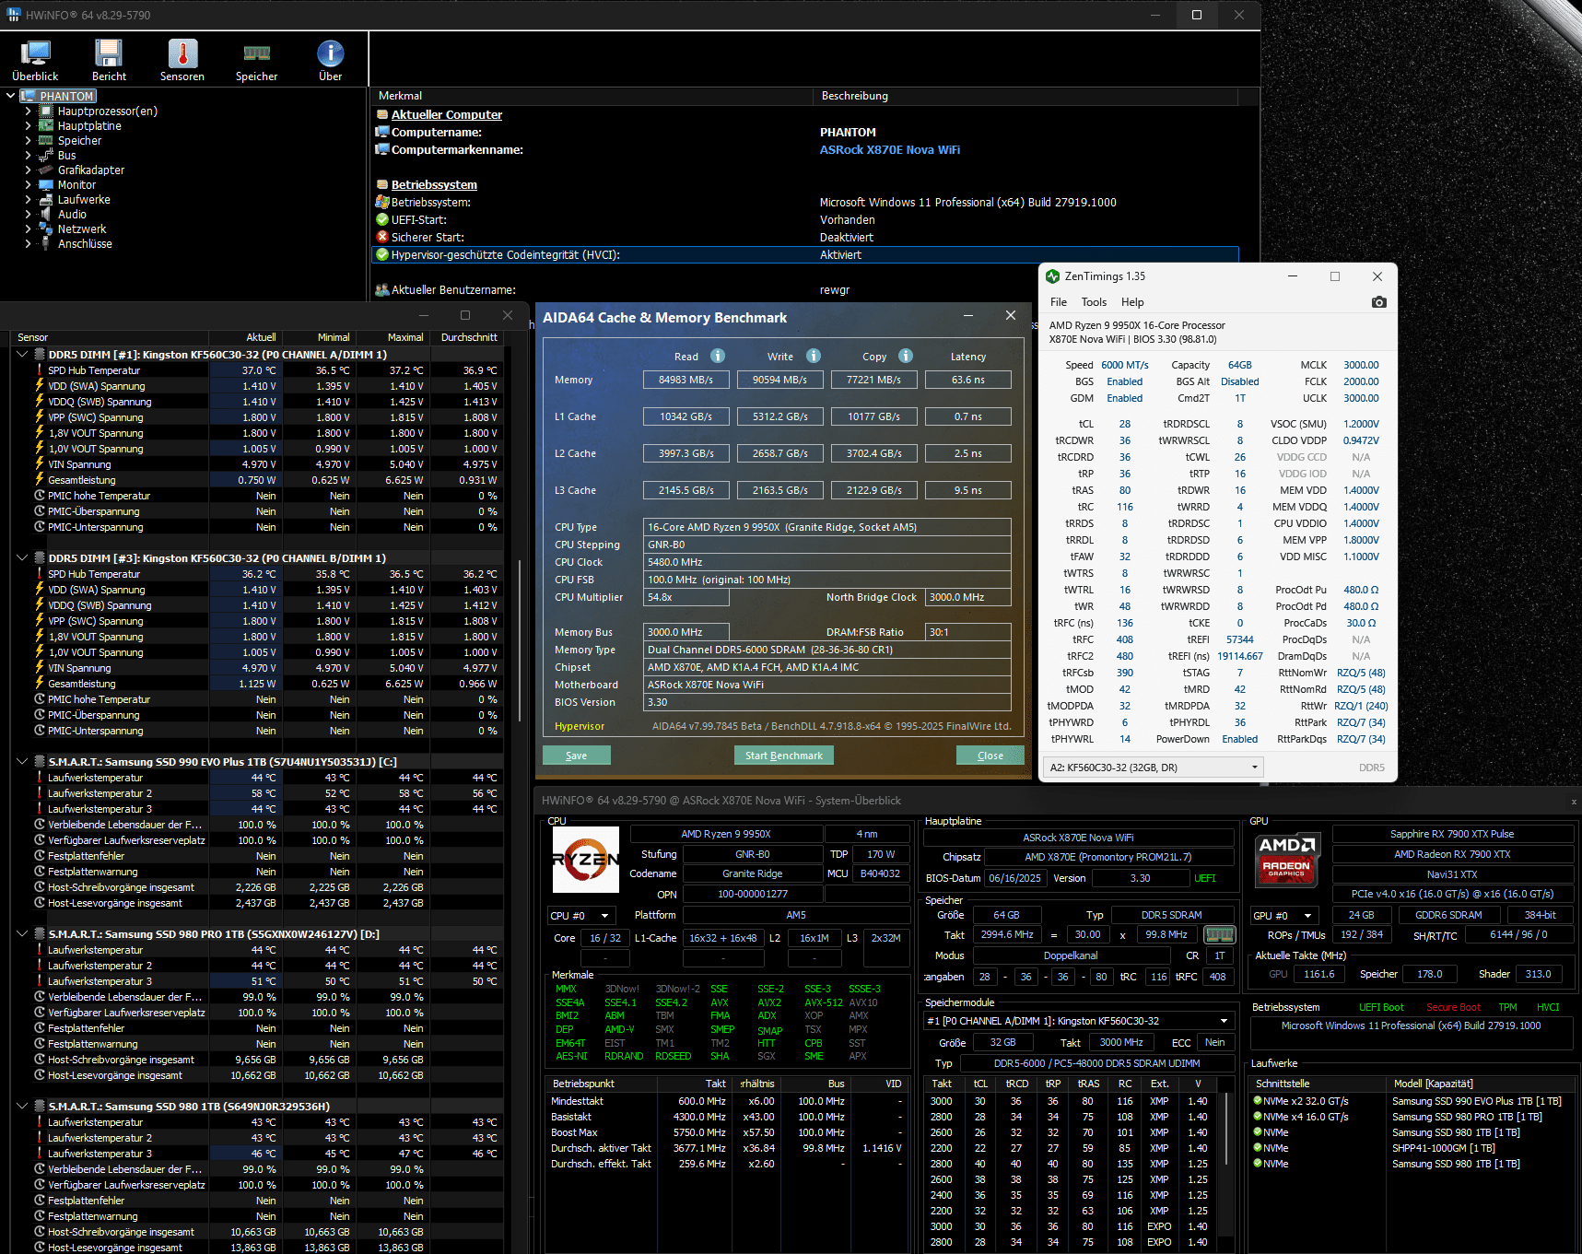Open the Help menu in ZenTimings
This screenshot has width=1582, height=1254.
[x=1132, y=302]
